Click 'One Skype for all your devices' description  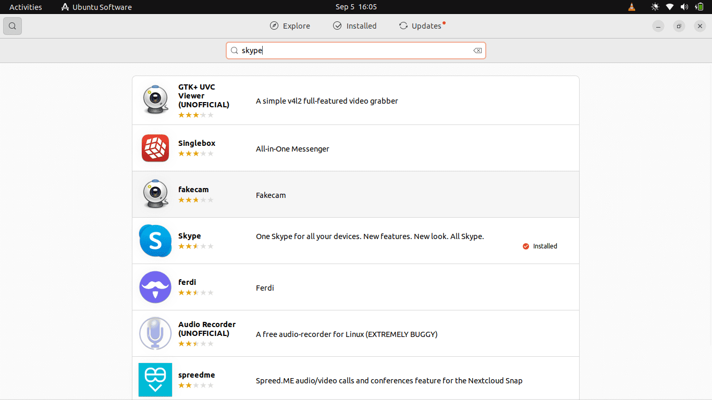tap(370, 236)
